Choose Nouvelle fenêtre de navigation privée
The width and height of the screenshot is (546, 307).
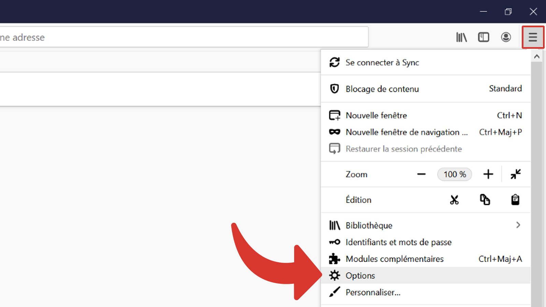pyautogui.click(x=406, y=132)
